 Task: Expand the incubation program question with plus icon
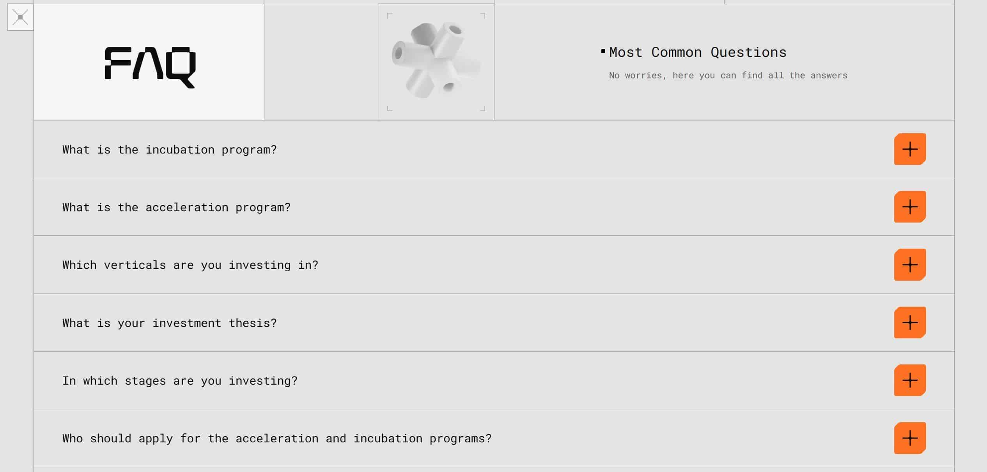(910, 149)
